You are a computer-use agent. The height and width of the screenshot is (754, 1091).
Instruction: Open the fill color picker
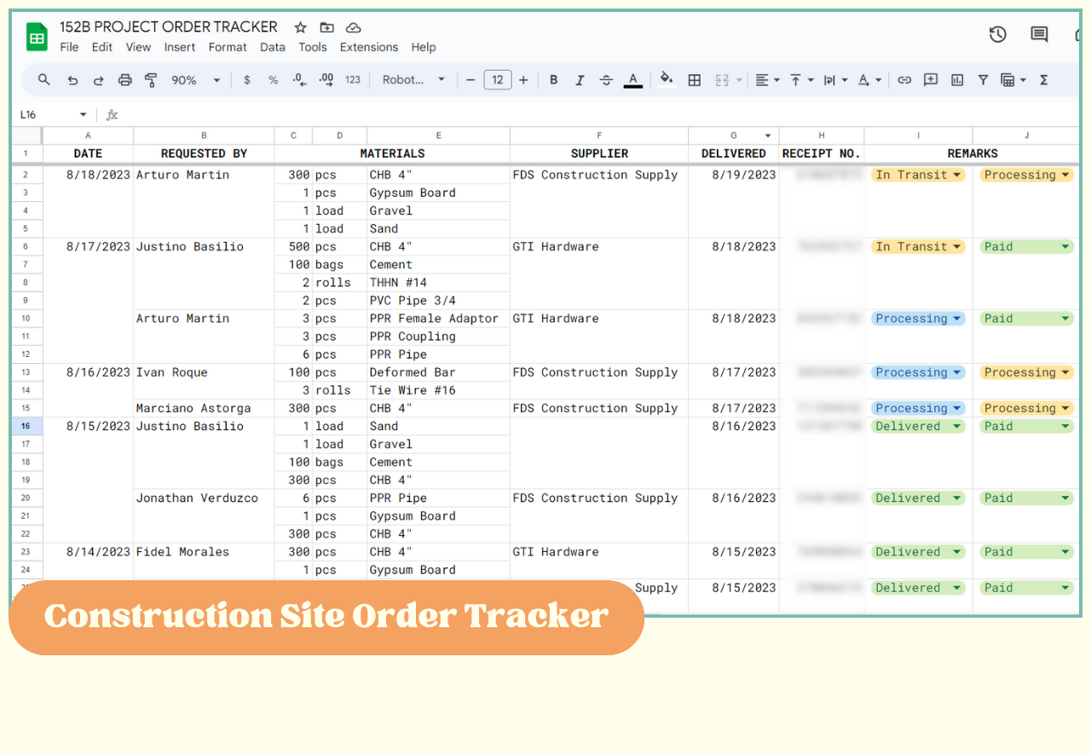point(667,80)
